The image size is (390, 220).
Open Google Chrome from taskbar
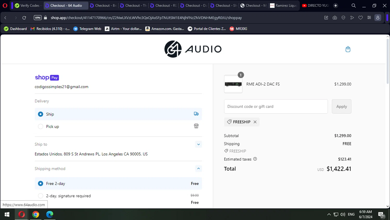[x=36, y=214]
